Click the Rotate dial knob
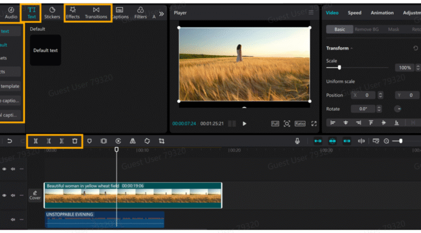This screenshot has height=233, width=421. tap(397, 109)
